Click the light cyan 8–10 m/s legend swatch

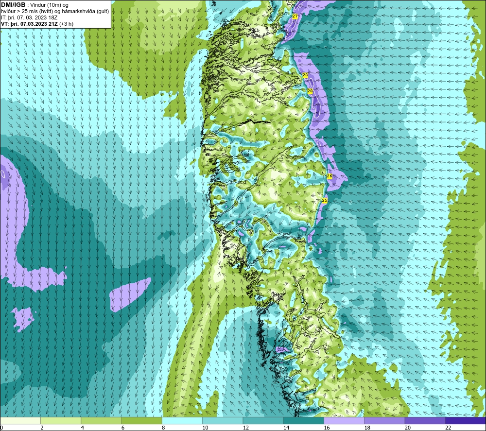pyautogui.click(x=182, y=420)
